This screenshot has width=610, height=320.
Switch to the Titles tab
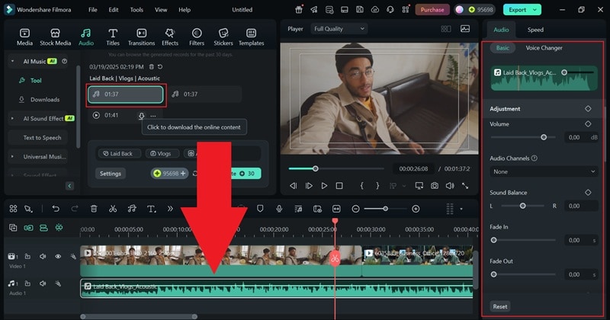coord(113,37)
